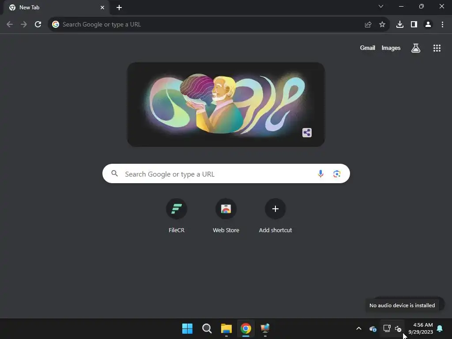Go forward using the browser forward arrow
This screenshot has width=452, height=339.
tap(24, 25)
